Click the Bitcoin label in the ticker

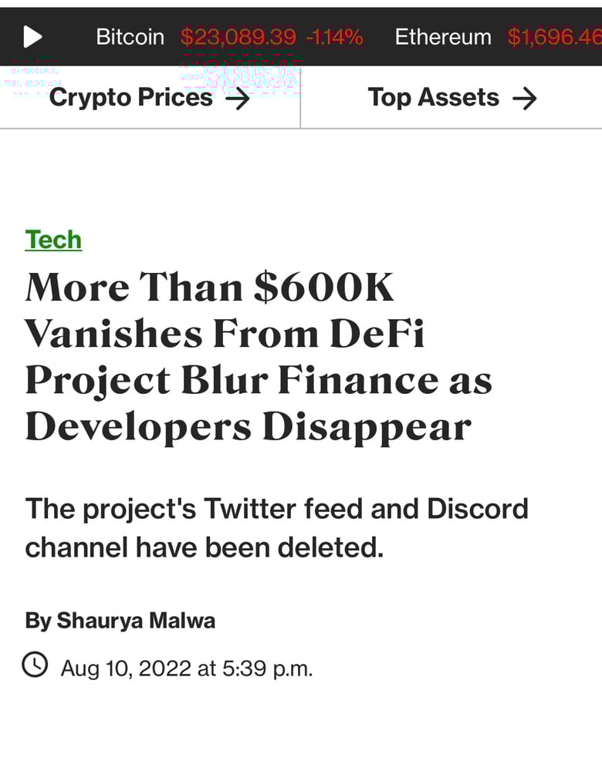(x=130, y=37)
